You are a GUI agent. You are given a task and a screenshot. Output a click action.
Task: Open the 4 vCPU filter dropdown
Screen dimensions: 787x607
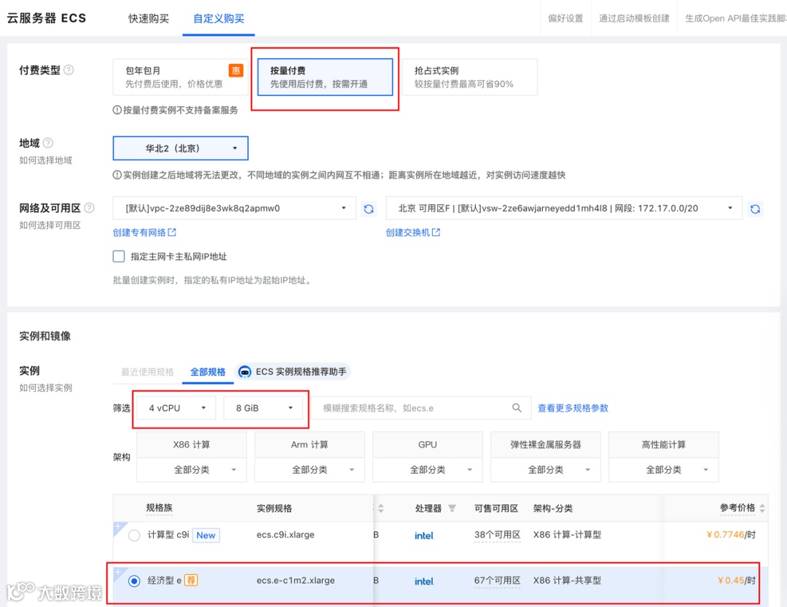pos(176,407)
